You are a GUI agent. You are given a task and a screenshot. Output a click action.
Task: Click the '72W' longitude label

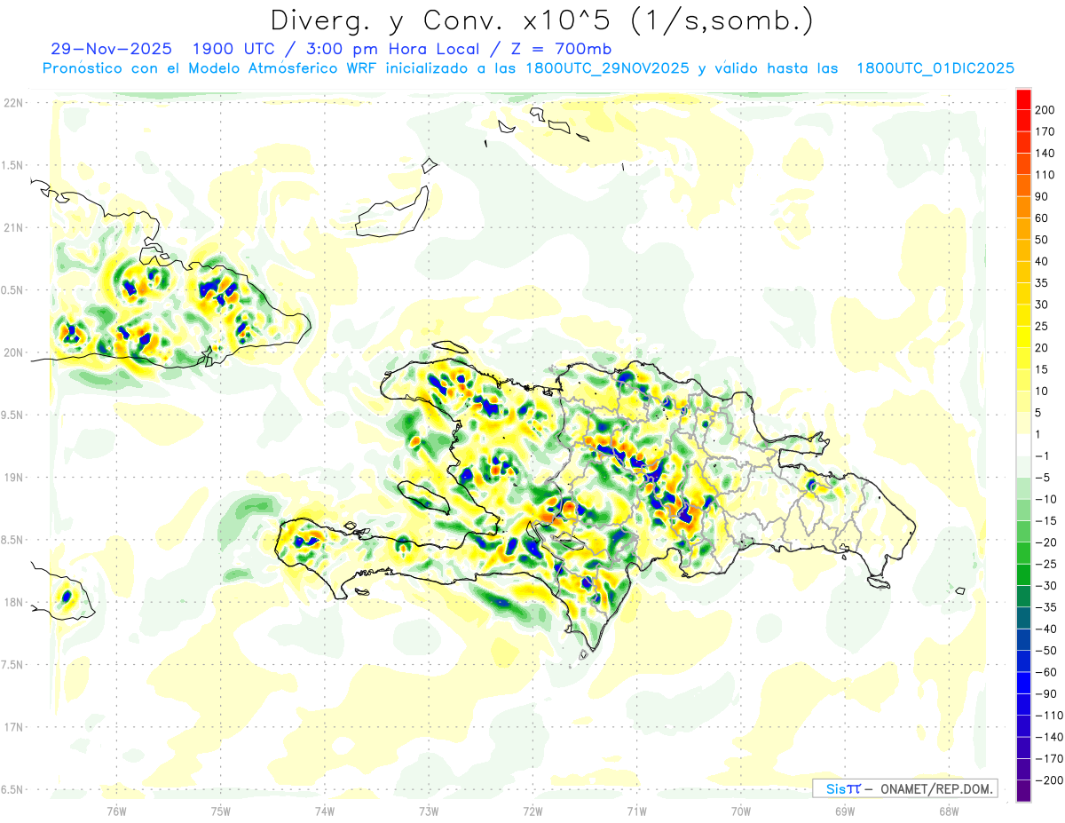(x=532, y=810)
